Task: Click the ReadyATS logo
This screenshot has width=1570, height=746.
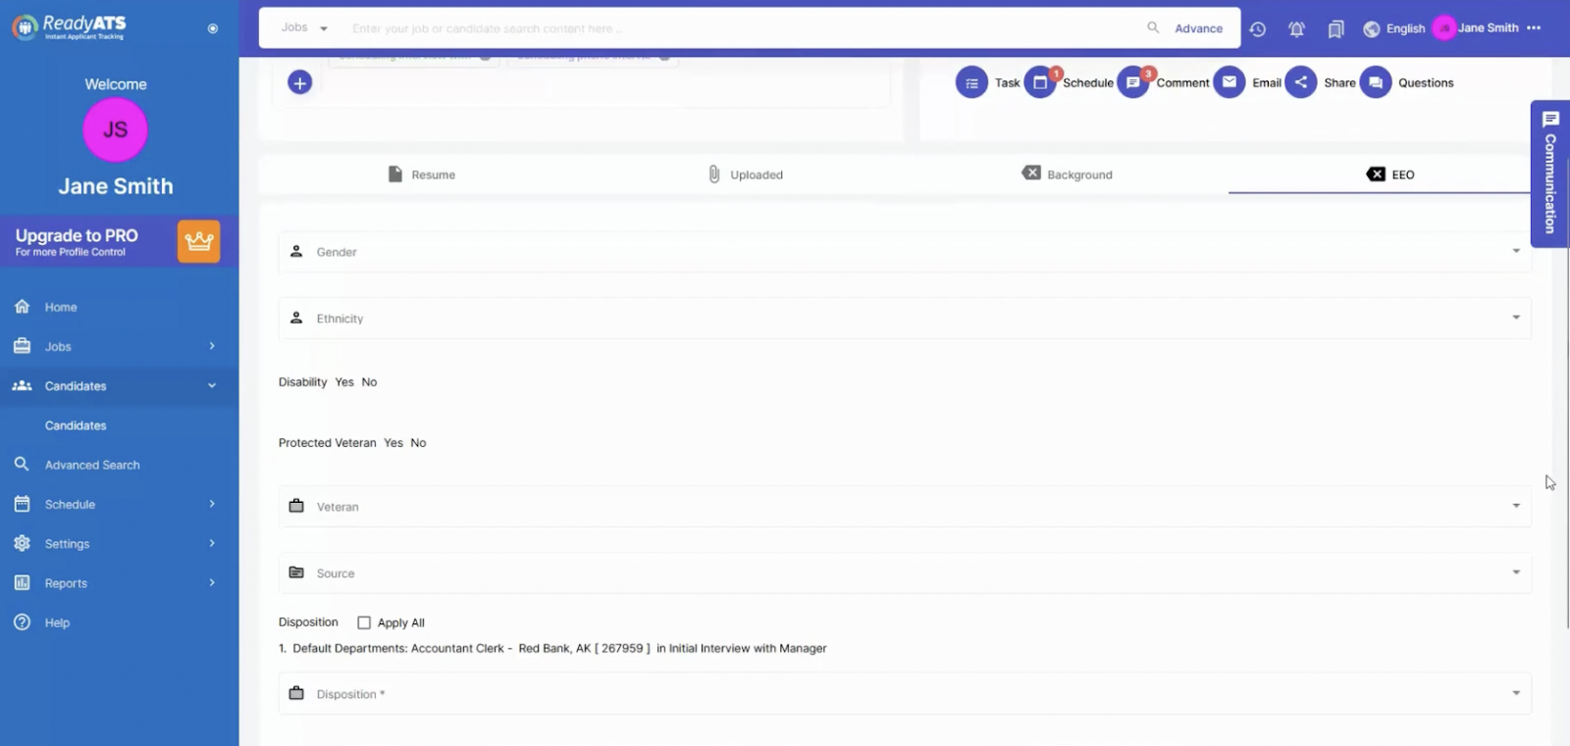Action: point(69,27)
